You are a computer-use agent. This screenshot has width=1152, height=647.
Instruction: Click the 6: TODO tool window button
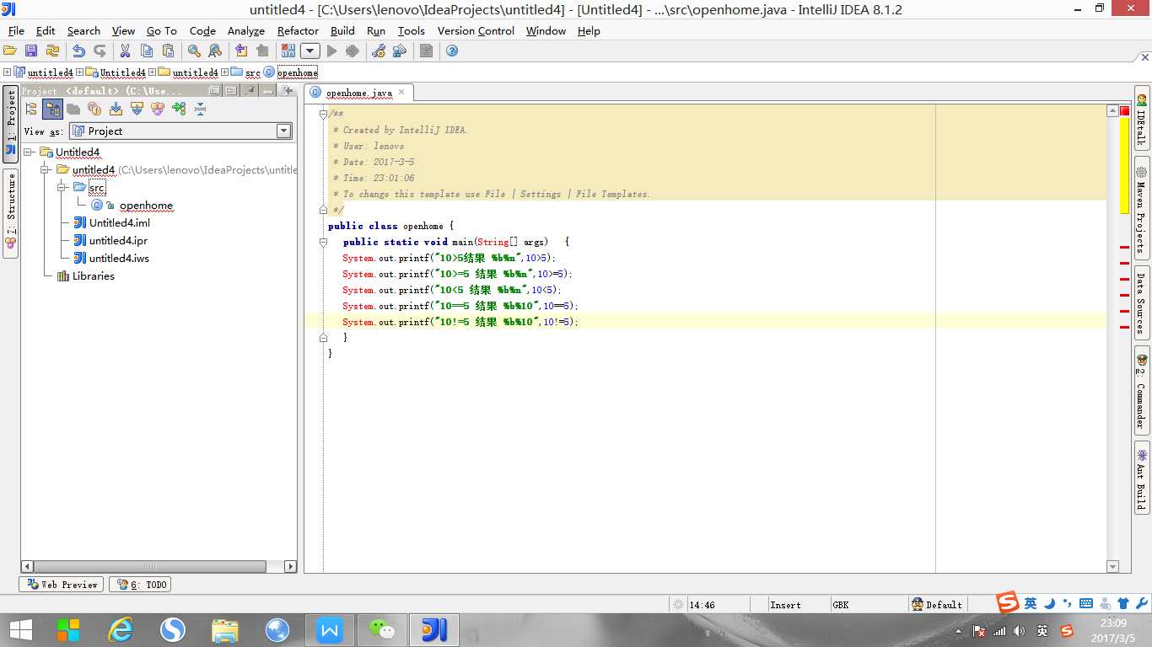point(140,585)
